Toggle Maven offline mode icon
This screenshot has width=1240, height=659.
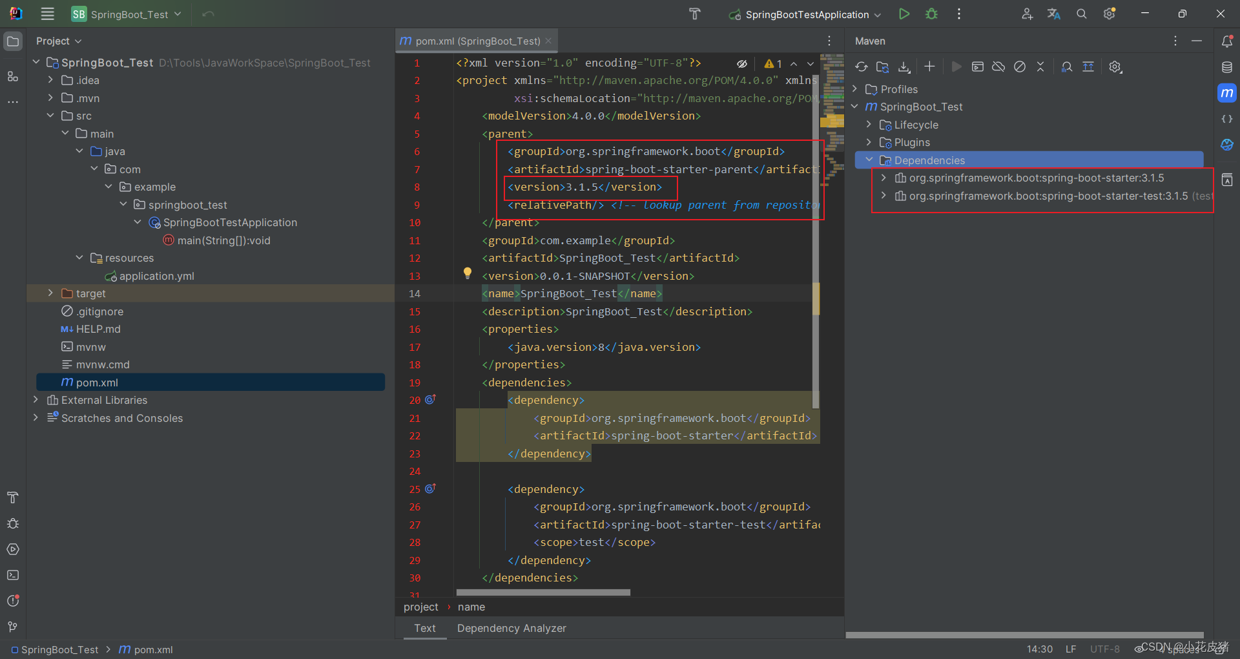[998, 67]
